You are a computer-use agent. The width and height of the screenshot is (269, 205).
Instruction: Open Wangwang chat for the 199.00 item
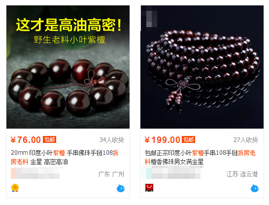click(255, 188)
